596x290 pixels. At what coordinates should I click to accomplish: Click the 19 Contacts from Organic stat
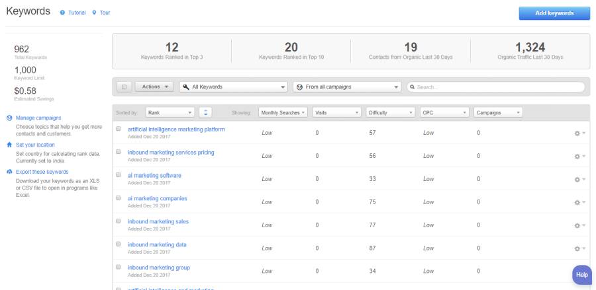pyautogui.click(x=411, y=51)
